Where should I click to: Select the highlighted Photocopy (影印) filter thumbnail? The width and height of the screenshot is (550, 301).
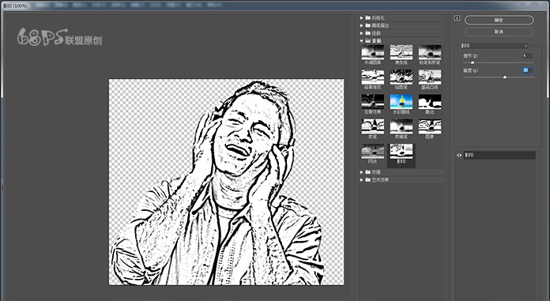[401, 151]
